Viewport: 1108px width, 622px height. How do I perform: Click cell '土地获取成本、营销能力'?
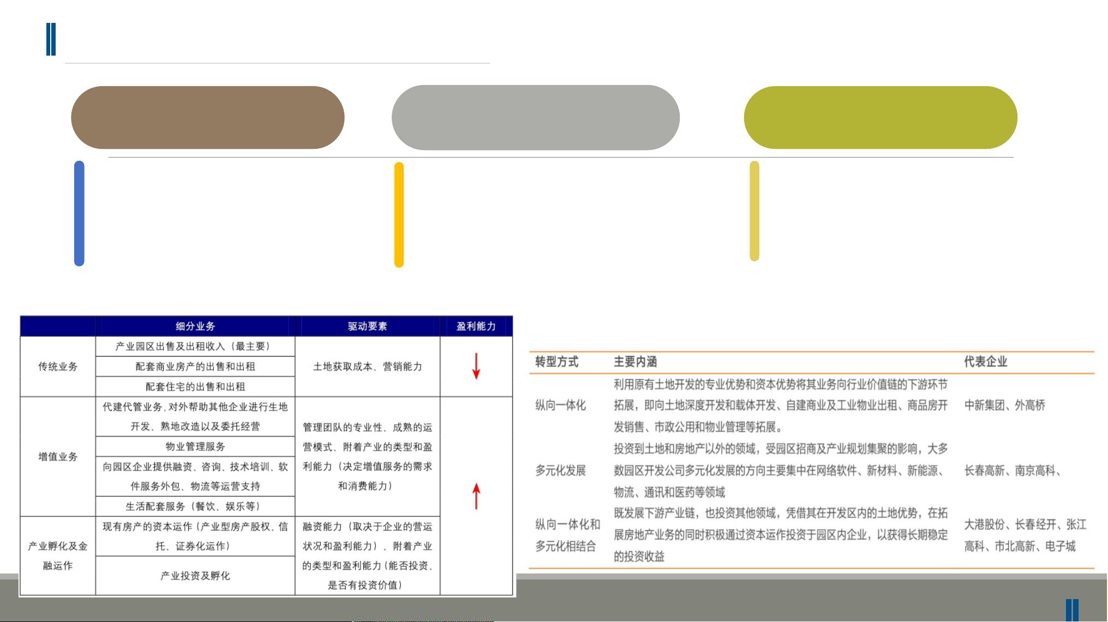coord(368,366)
